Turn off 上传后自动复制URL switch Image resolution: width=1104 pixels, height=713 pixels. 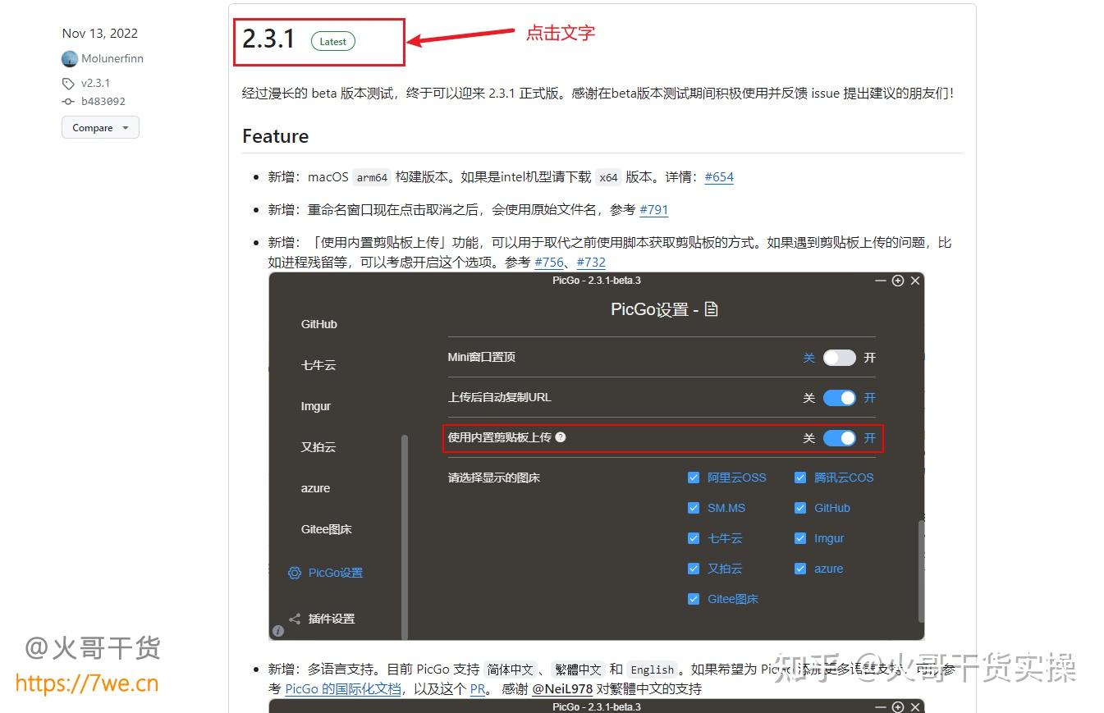839,398
